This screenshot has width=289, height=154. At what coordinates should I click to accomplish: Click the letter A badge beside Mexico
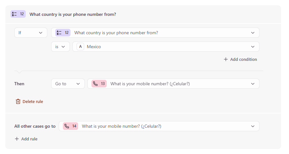80,47
